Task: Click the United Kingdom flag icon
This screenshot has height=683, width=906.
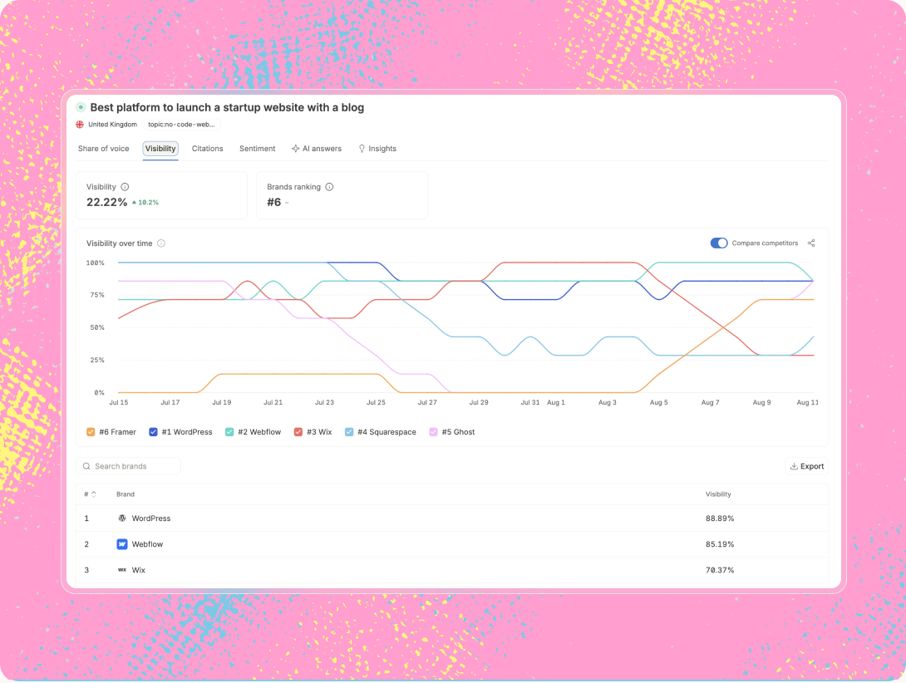Action: point(80,125)
